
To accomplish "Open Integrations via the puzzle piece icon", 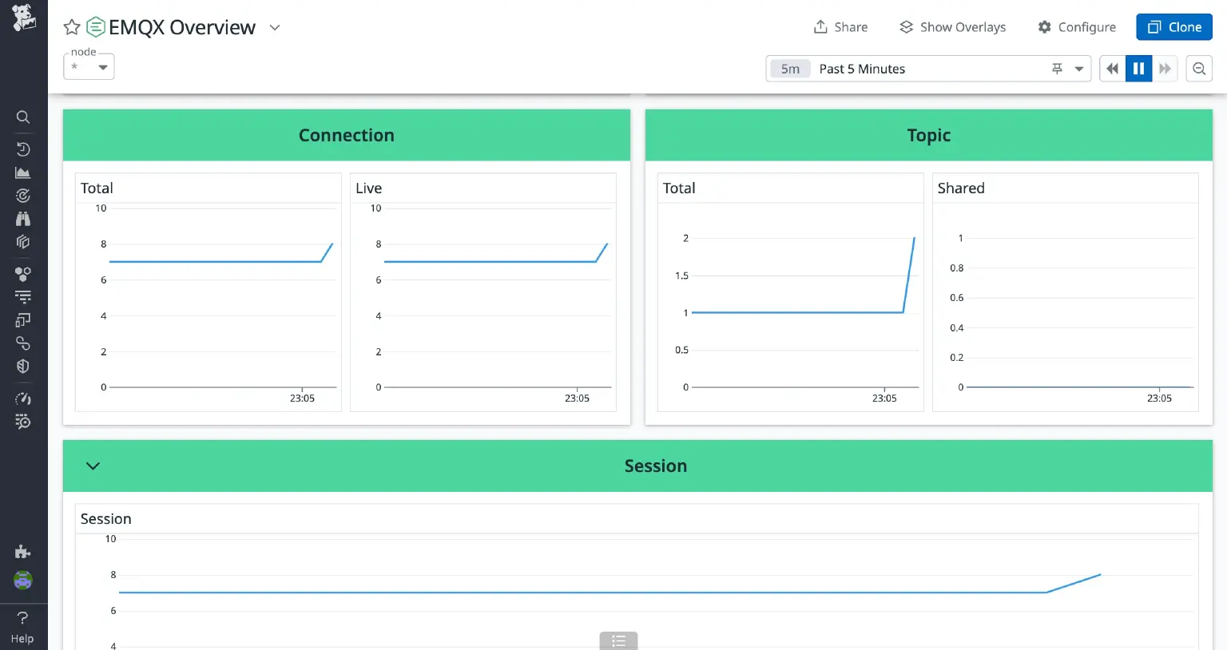I will [x=23, y=551].
